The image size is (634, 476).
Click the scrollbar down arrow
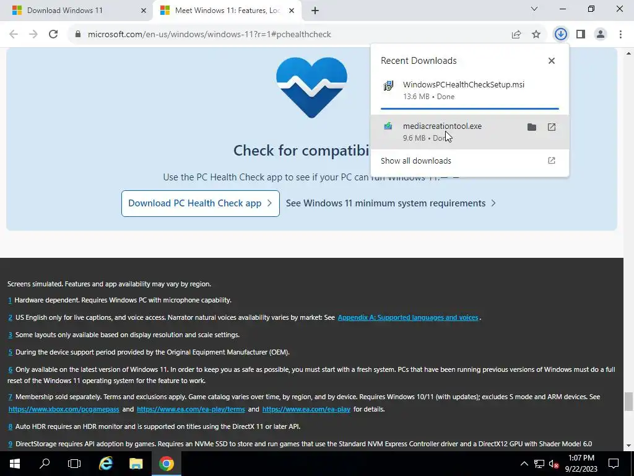[628, 446]
